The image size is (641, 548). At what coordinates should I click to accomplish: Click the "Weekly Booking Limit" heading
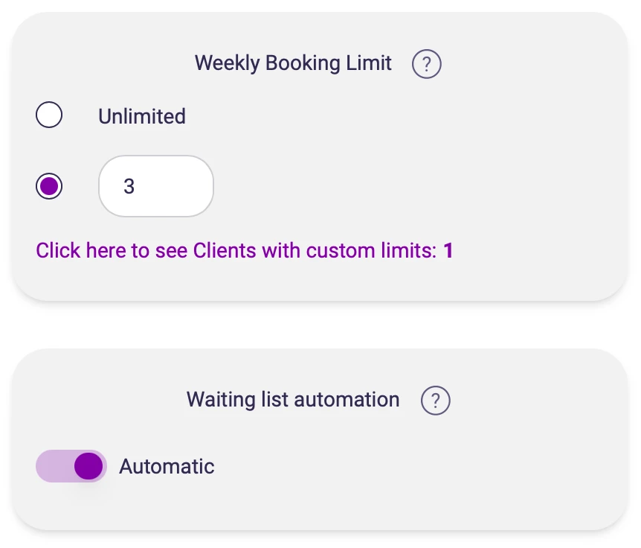tap(293, 63)
